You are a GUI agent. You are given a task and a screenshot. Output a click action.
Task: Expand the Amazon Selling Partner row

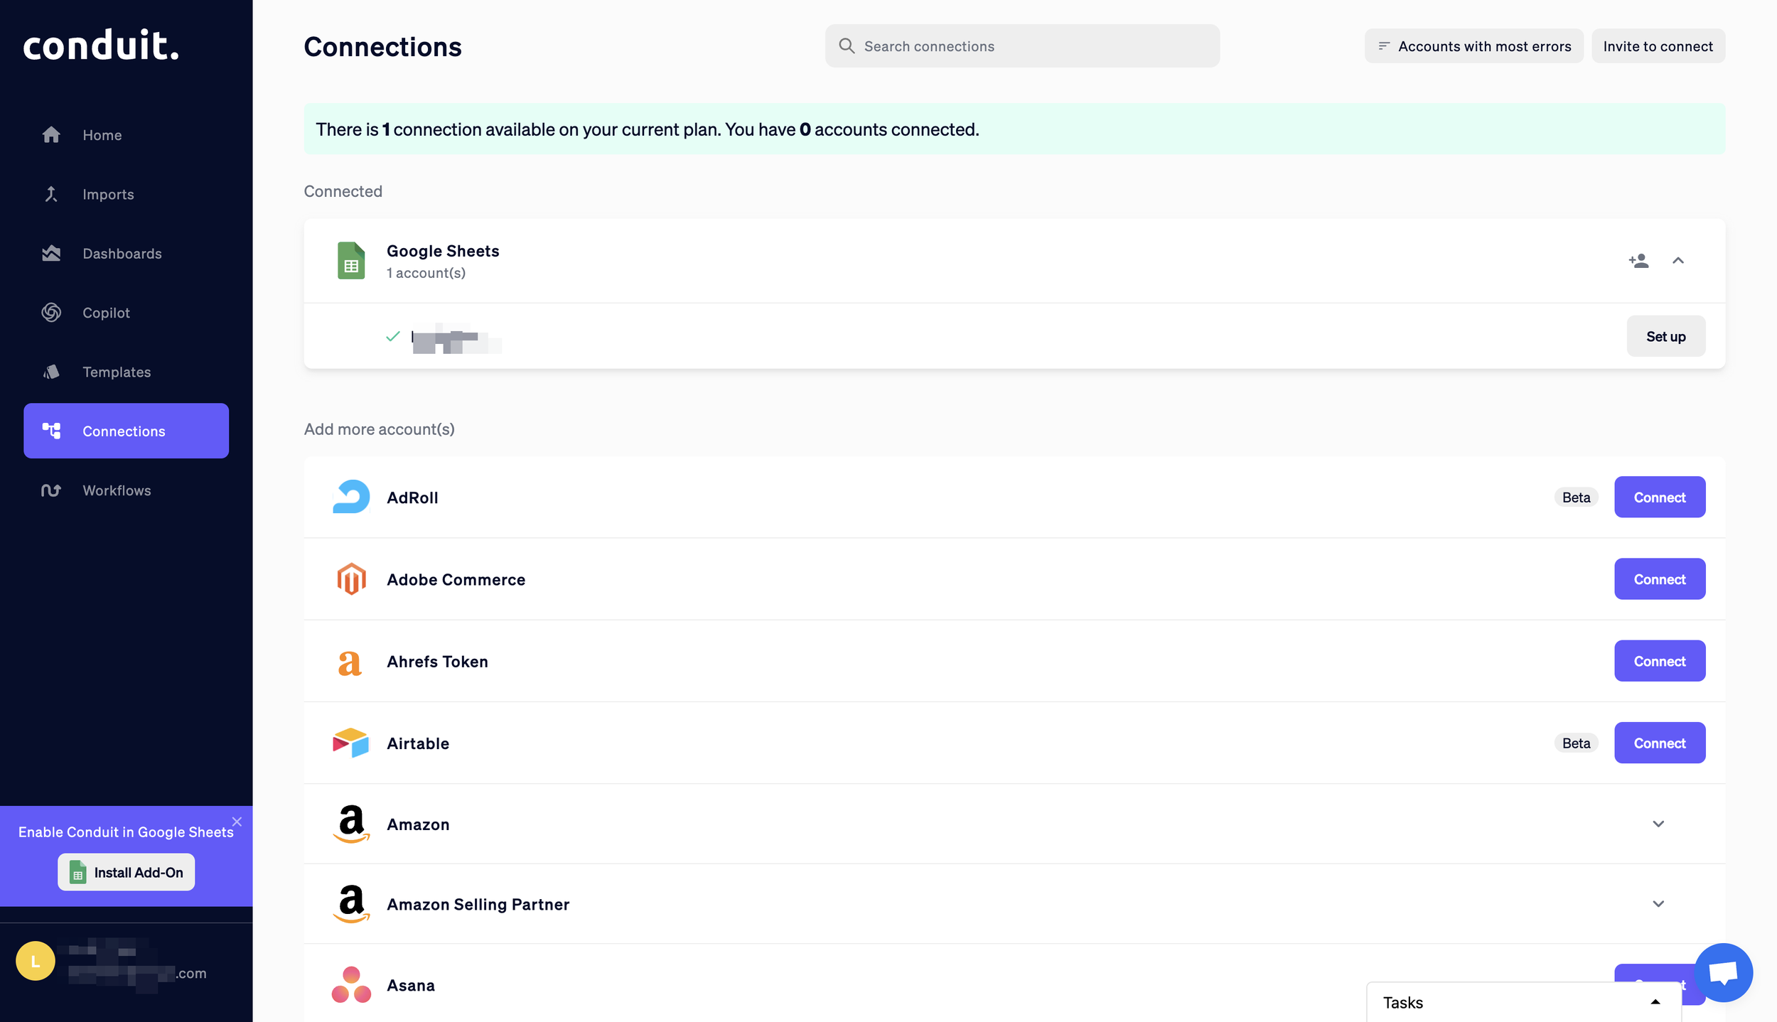click(1658, 904)
